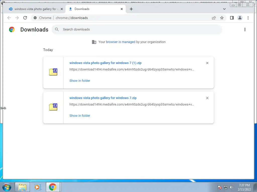Click the taskbar clock showing 7:37 PM
This screenshot has height=192, width=257.
pos(244,187)
